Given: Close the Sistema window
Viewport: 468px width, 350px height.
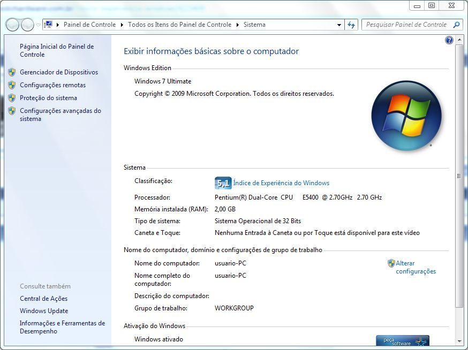Looking at the screenshot, I should click(x=451, y=6).
